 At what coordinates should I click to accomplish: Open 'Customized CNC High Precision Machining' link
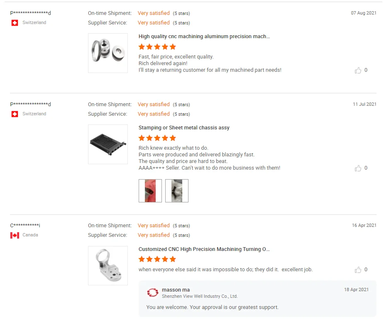204,249
